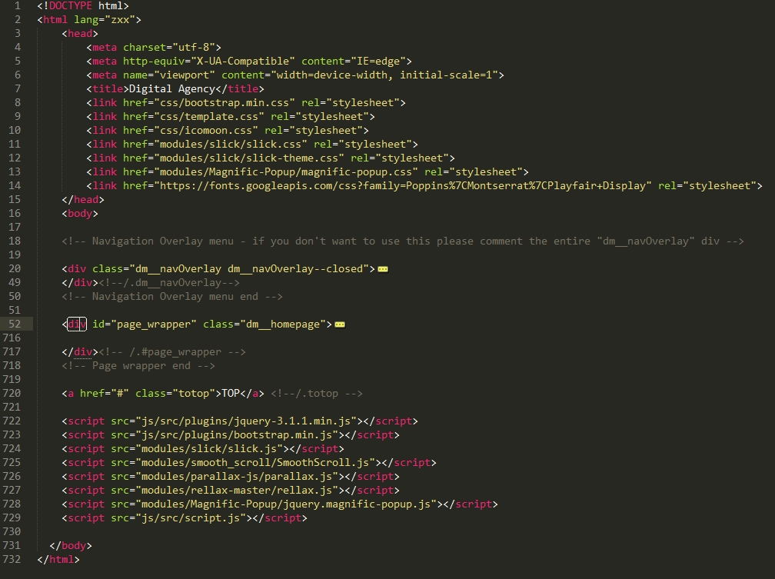Click the highlighted div tag on line 52
775x579 pixels.
(77, 324)
